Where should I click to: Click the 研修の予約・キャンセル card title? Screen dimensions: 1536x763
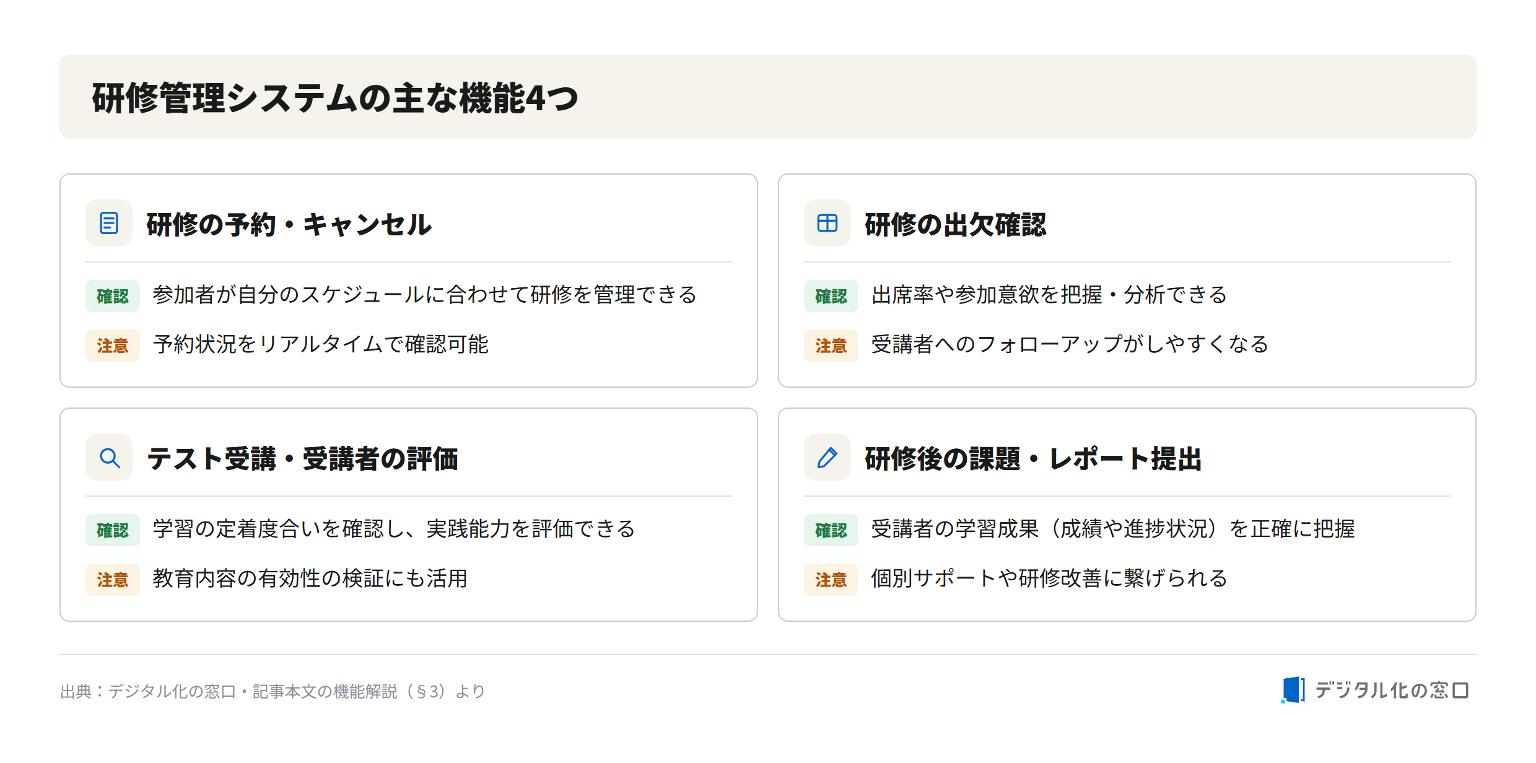pos(289,224)
